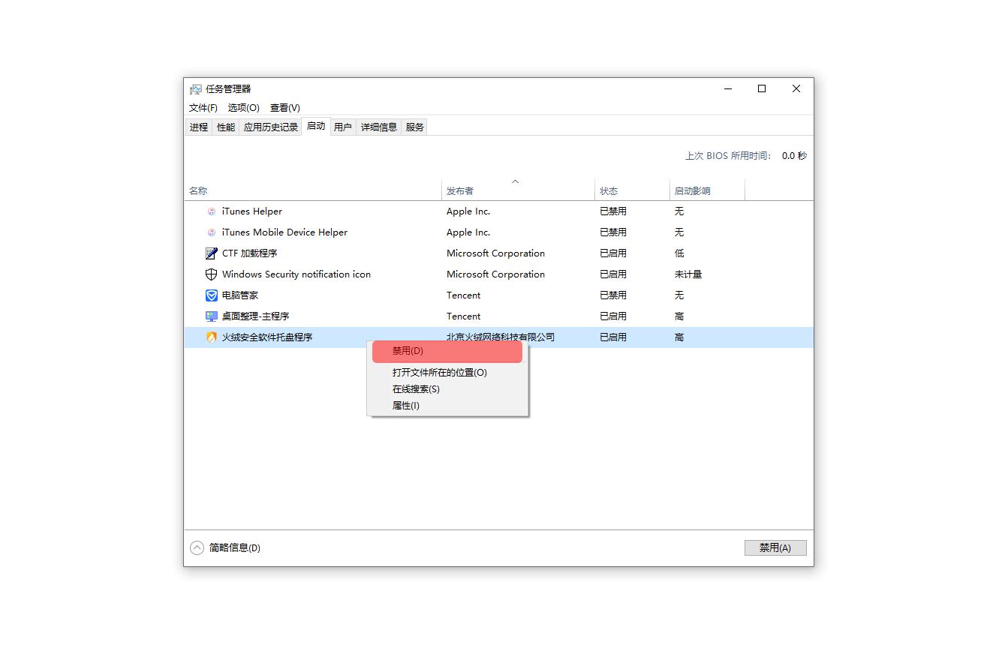Screen dimensions: 993x648
Task: Open the 选项 menu
Action: (x=242, y=108)
